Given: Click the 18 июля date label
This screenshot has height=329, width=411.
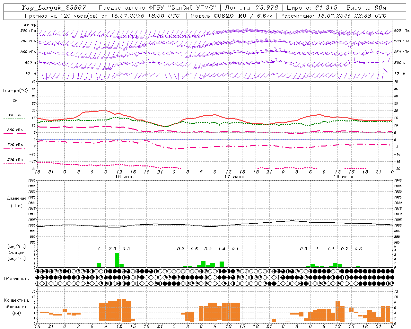Looking at the screenshot, I should pyautogui.click(x=343, y=177).
